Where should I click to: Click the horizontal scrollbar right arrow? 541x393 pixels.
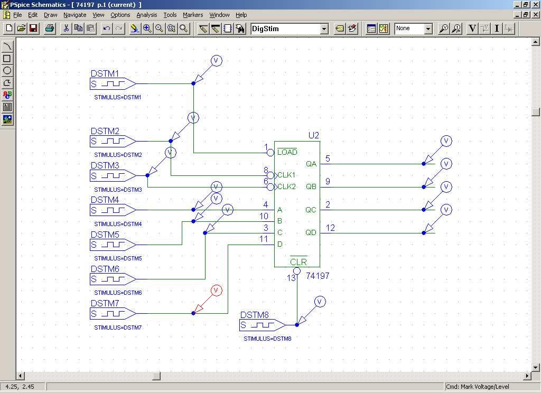click(527, 376)
